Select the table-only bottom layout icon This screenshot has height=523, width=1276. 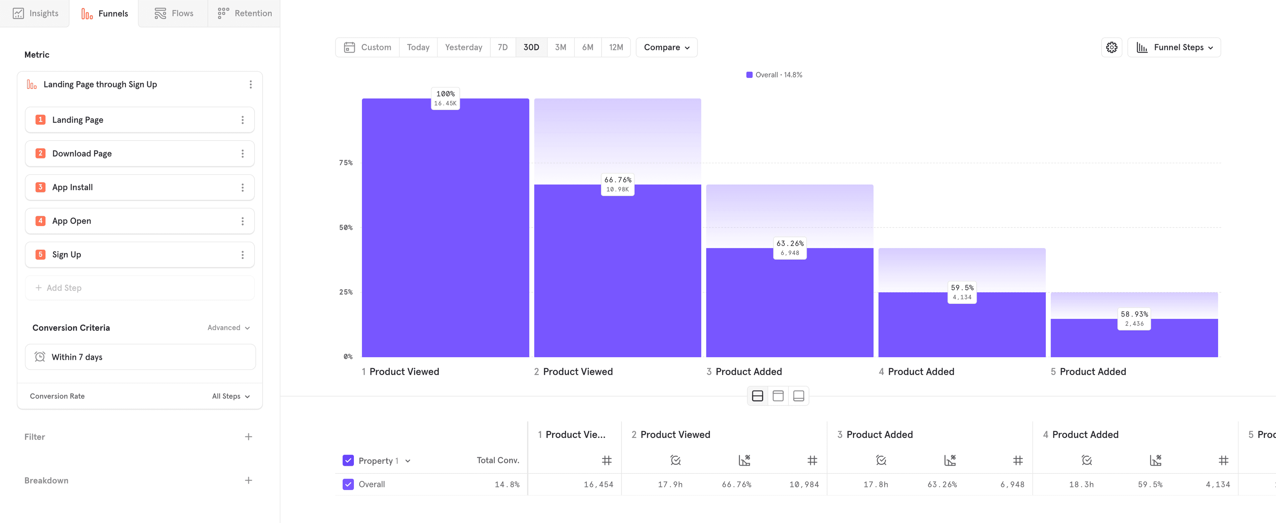click(x=798, y=396)
